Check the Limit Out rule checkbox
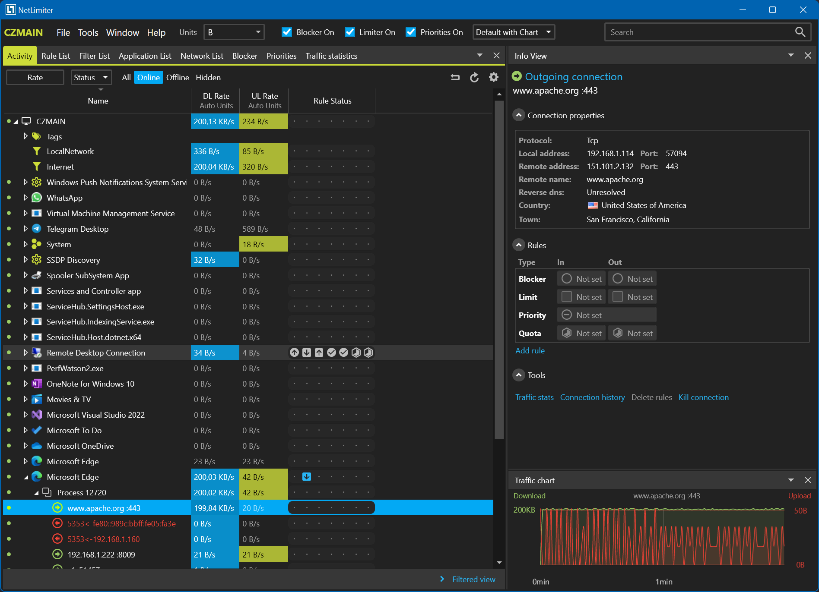The width and height of the screenshot is (819, 592). (618, 297)
